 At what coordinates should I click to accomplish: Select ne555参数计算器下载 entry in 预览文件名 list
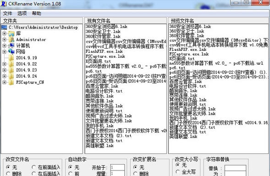(216, 63)
